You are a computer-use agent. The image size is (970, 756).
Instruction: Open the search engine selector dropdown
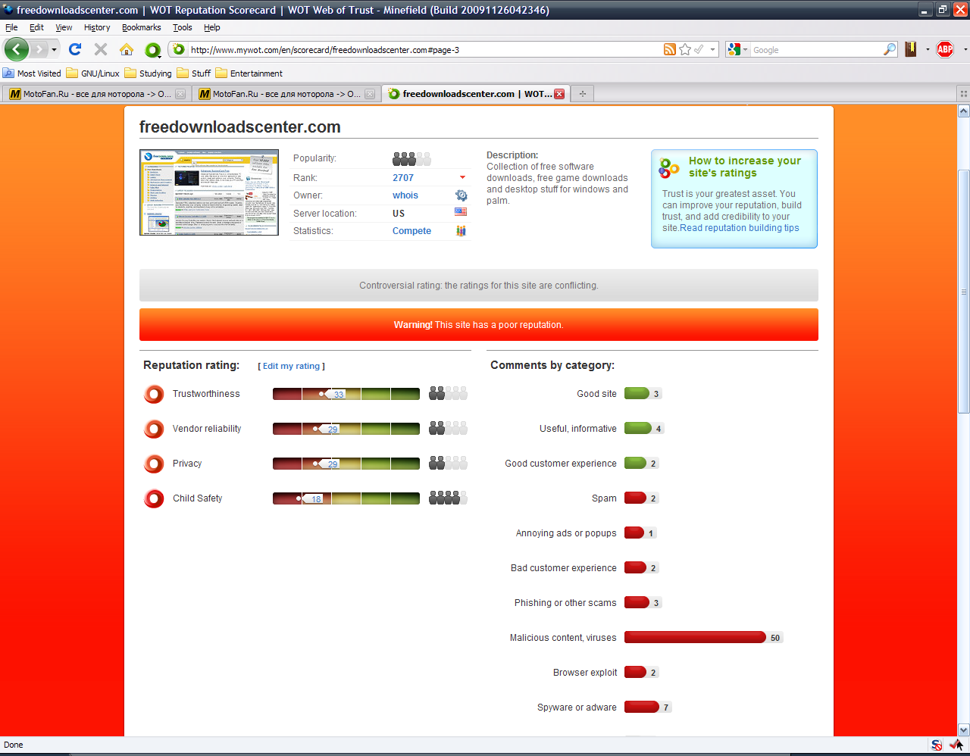(x=745, y=50)
